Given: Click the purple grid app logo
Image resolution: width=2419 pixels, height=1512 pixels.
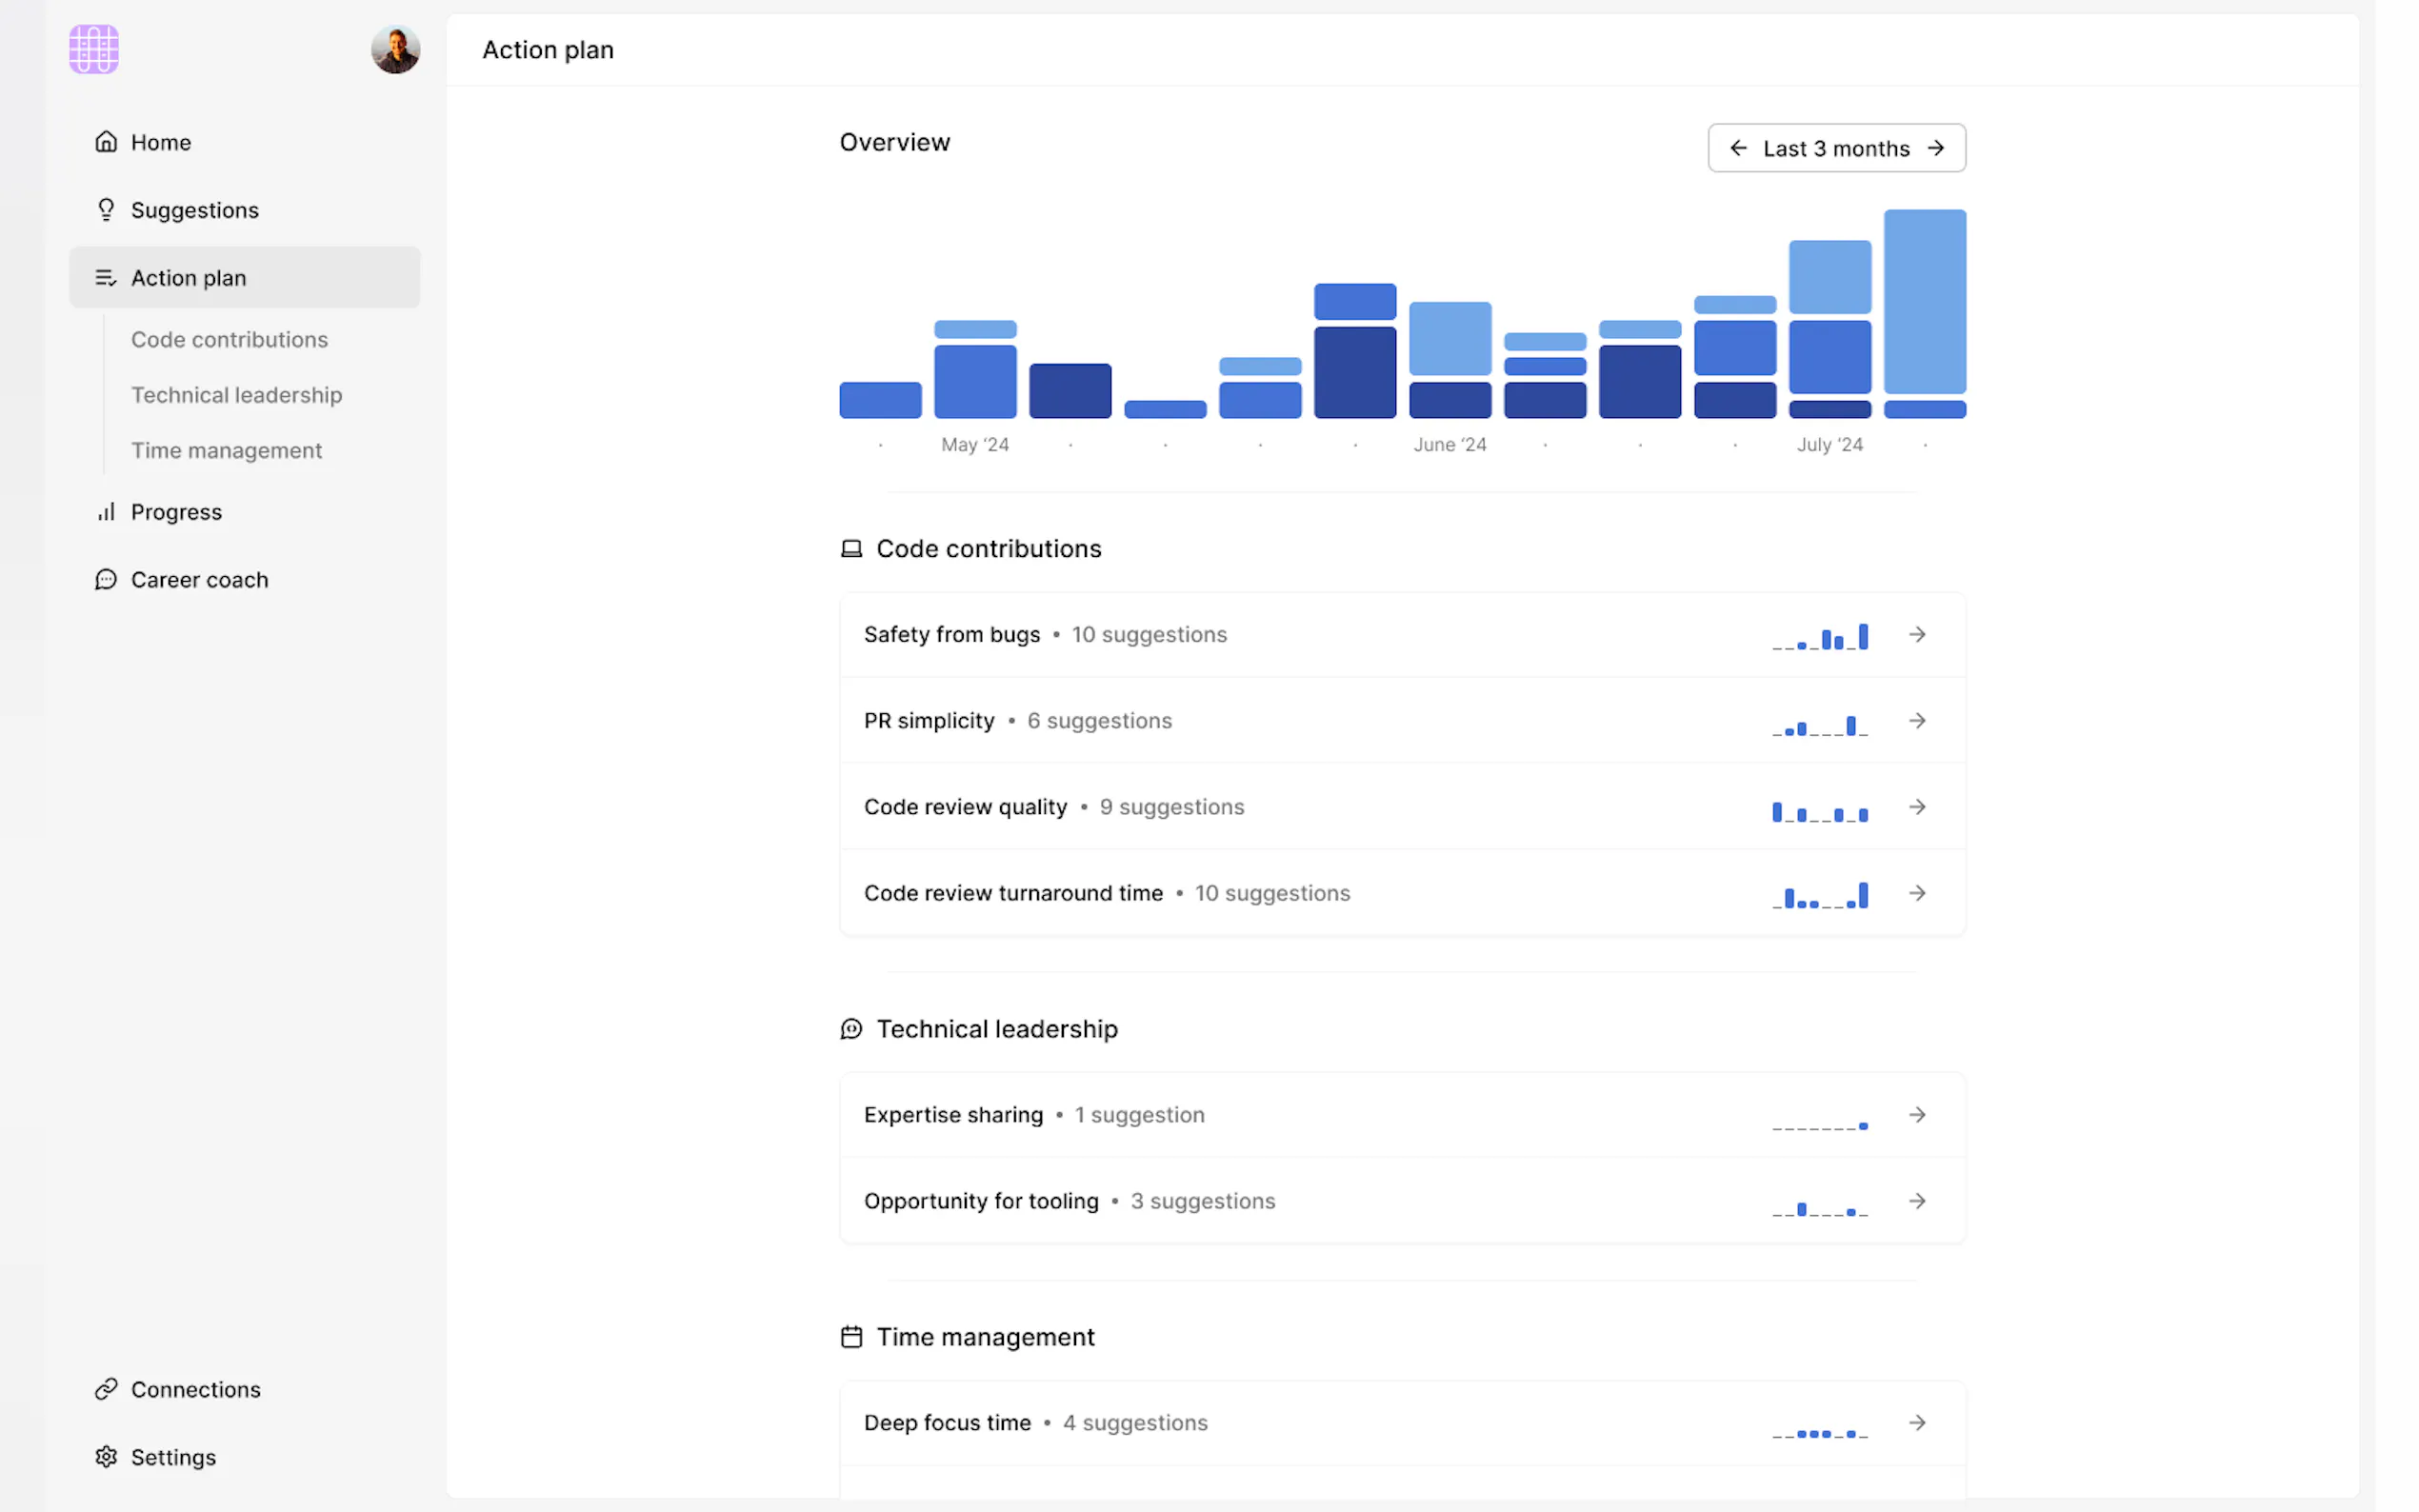Looking at the screenshot, I should click(x=94, y=49).
